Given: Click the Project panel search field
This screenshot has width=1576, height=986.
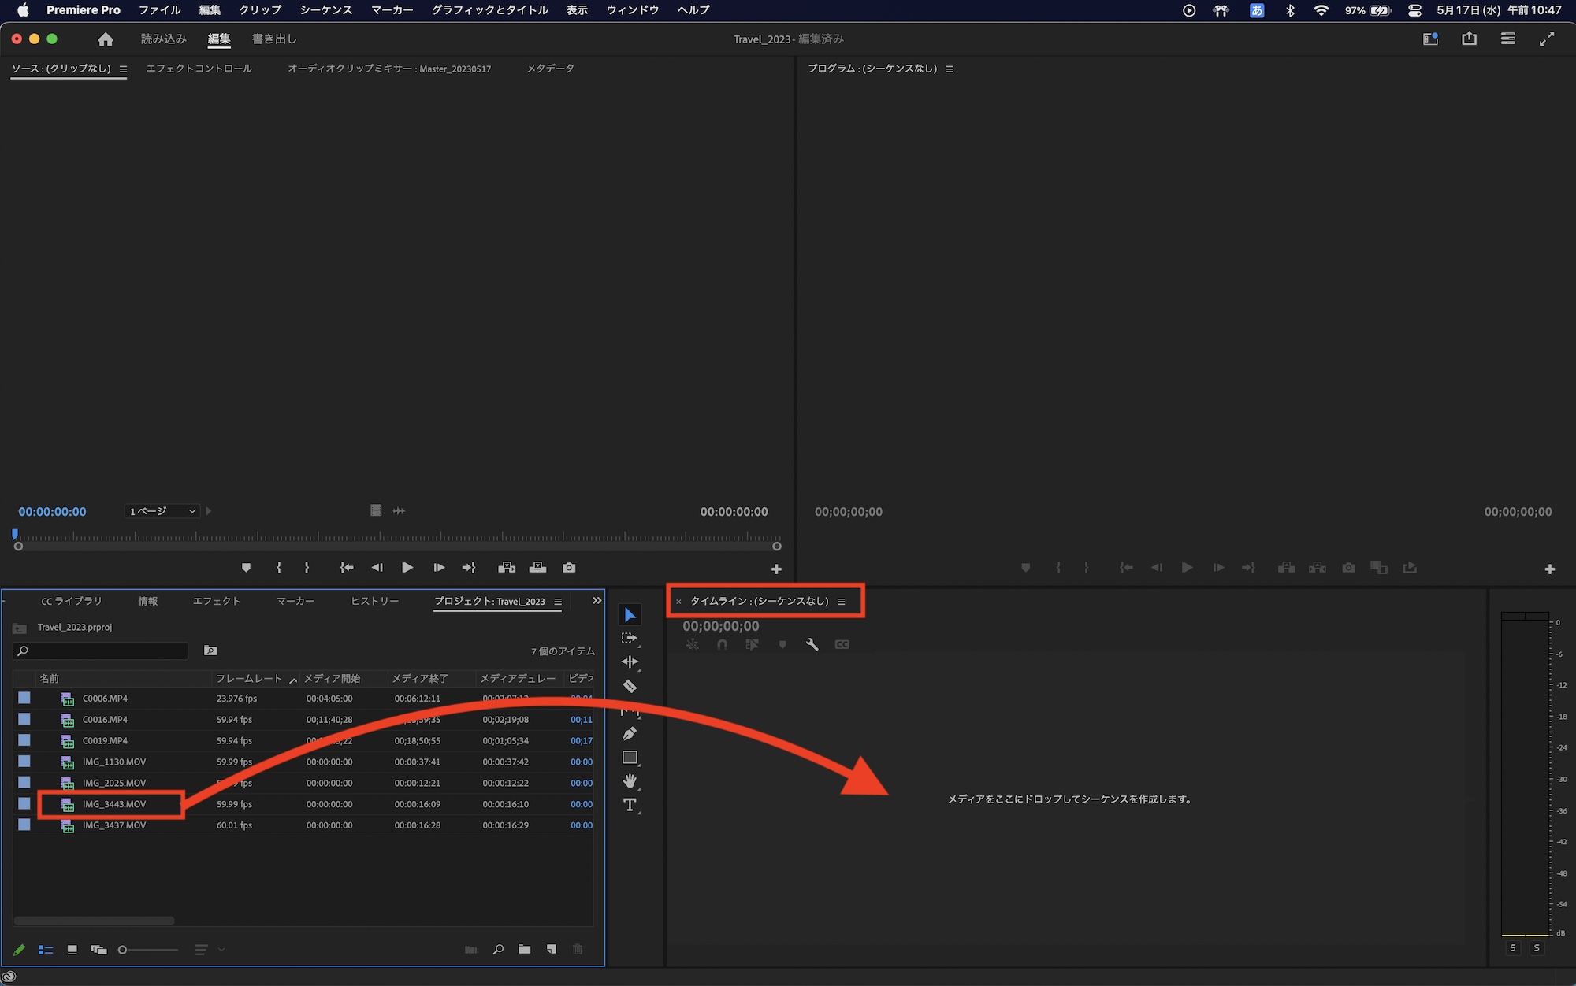Looking at the screenshot, I should (x=101, y=651).
